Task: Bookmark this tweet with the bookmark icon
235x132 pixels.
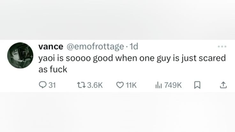Action: pos(197,85)
